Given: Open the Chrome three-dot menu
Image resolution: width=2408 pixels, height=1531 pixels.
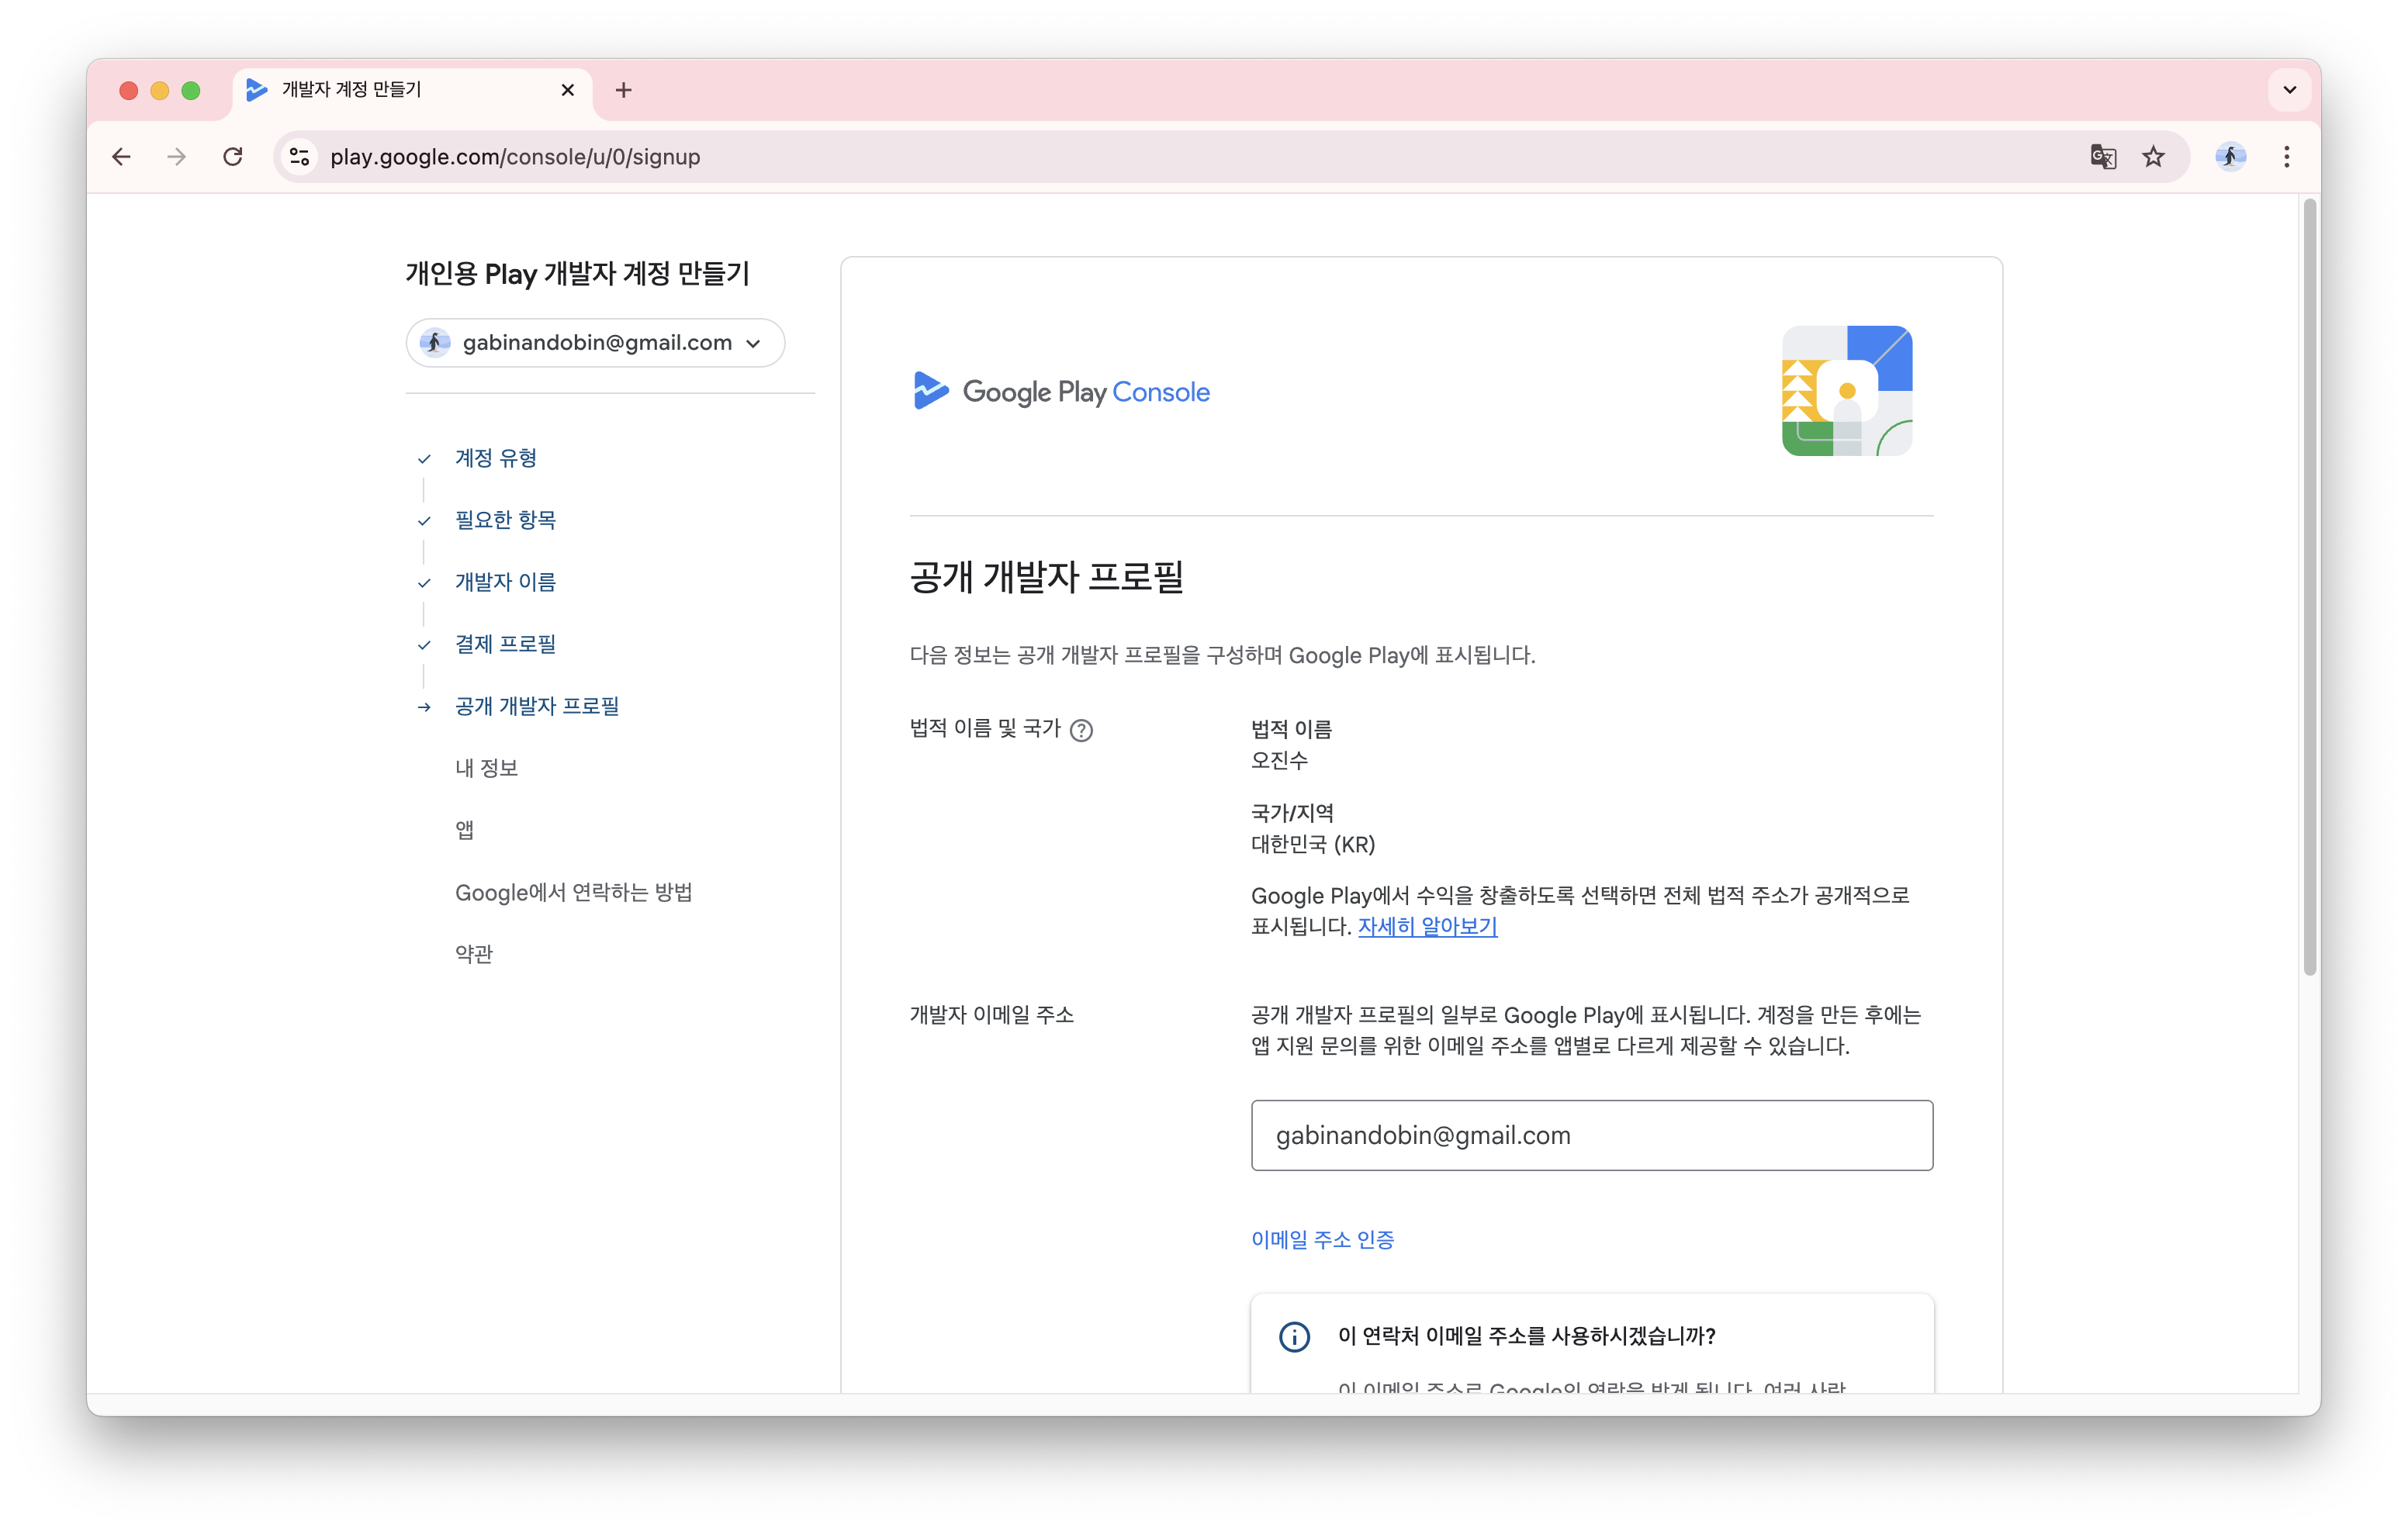Looking at the screenshot, I should [x=2286, y=157].
